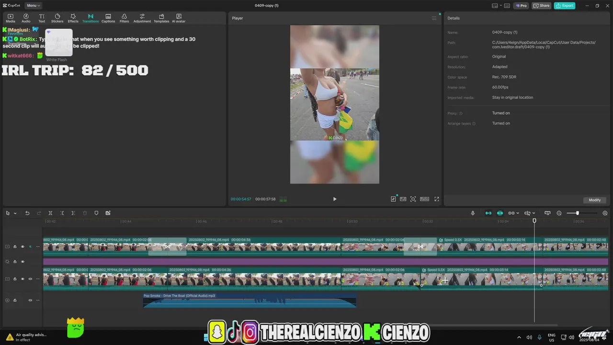Mute the Pop Smoke audio track

point(30,300)
